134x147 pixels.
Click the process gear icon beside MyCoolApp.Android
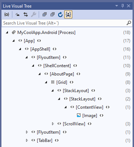tap(14, 33)
